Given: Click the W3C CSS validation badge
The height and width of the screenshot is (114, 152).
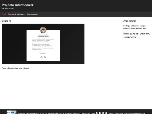Looking at the screenshot, I should (12, 112).
